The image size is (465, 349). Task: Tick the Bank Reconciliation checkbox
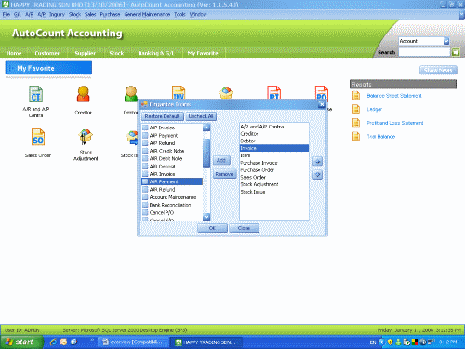tap(145, 205)
